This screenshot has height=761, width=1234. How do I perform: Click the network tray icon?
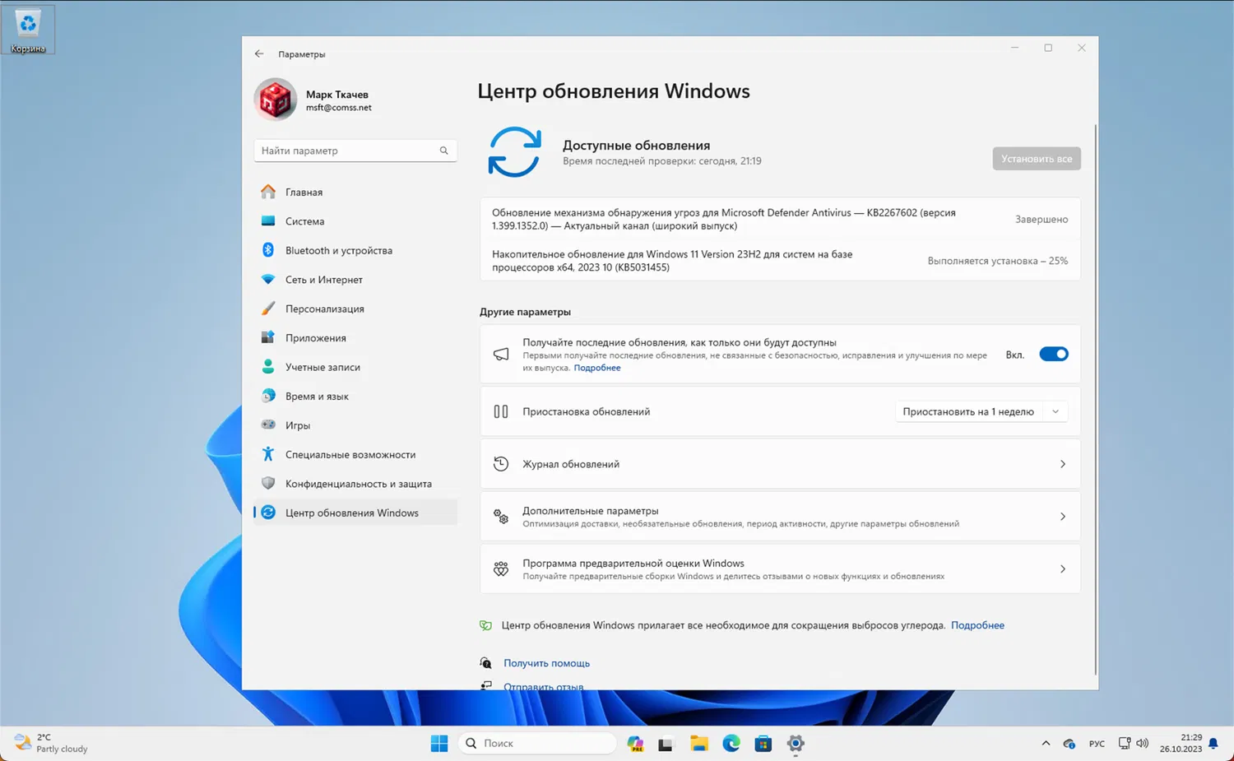1125,743
